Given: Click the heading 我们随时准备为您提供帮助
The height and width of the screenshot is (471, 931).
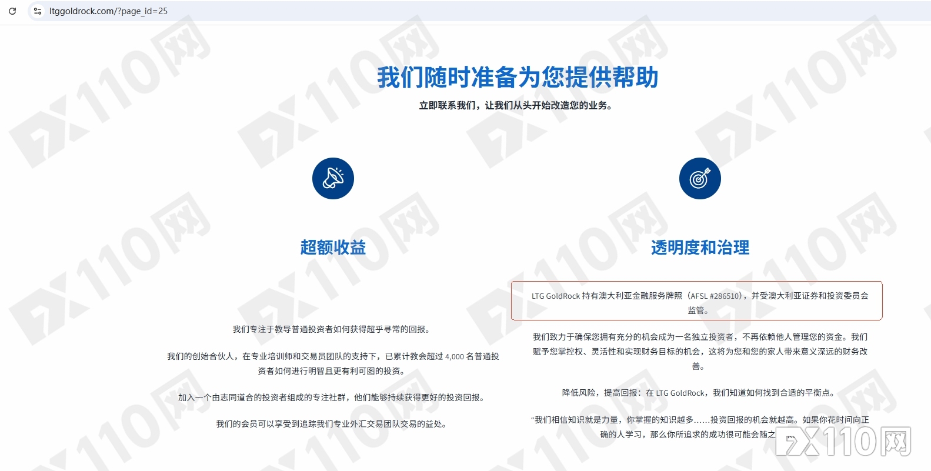Looking at the screenshot, I should click(x=518, y=78).
